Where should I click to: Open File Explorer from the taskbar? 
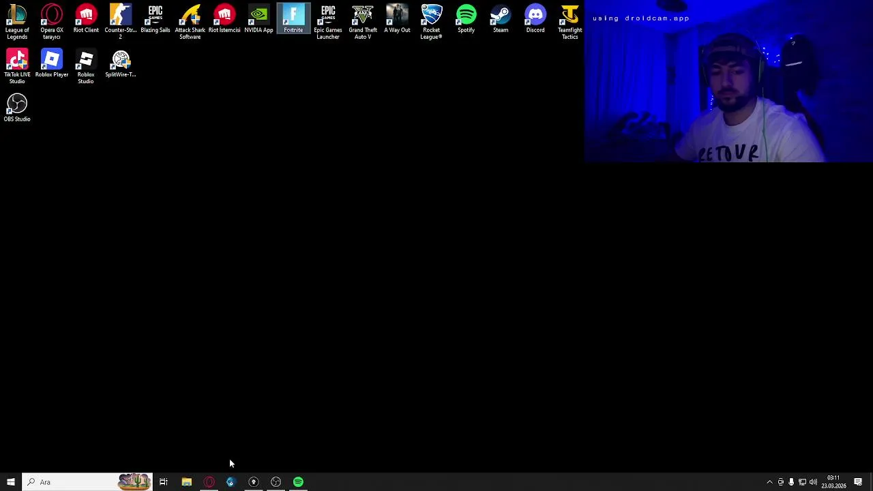[x=186, y=482]
